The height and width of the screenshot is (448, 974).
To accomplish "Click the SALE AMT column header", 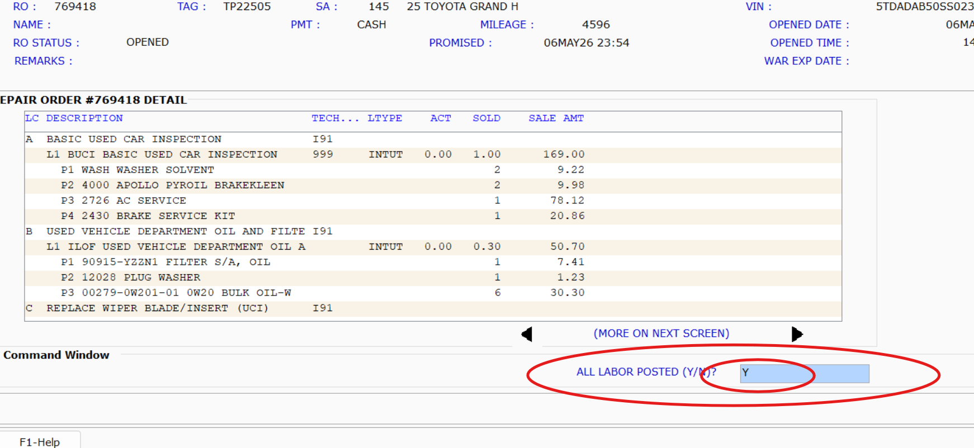I will (x=556, y=118).
